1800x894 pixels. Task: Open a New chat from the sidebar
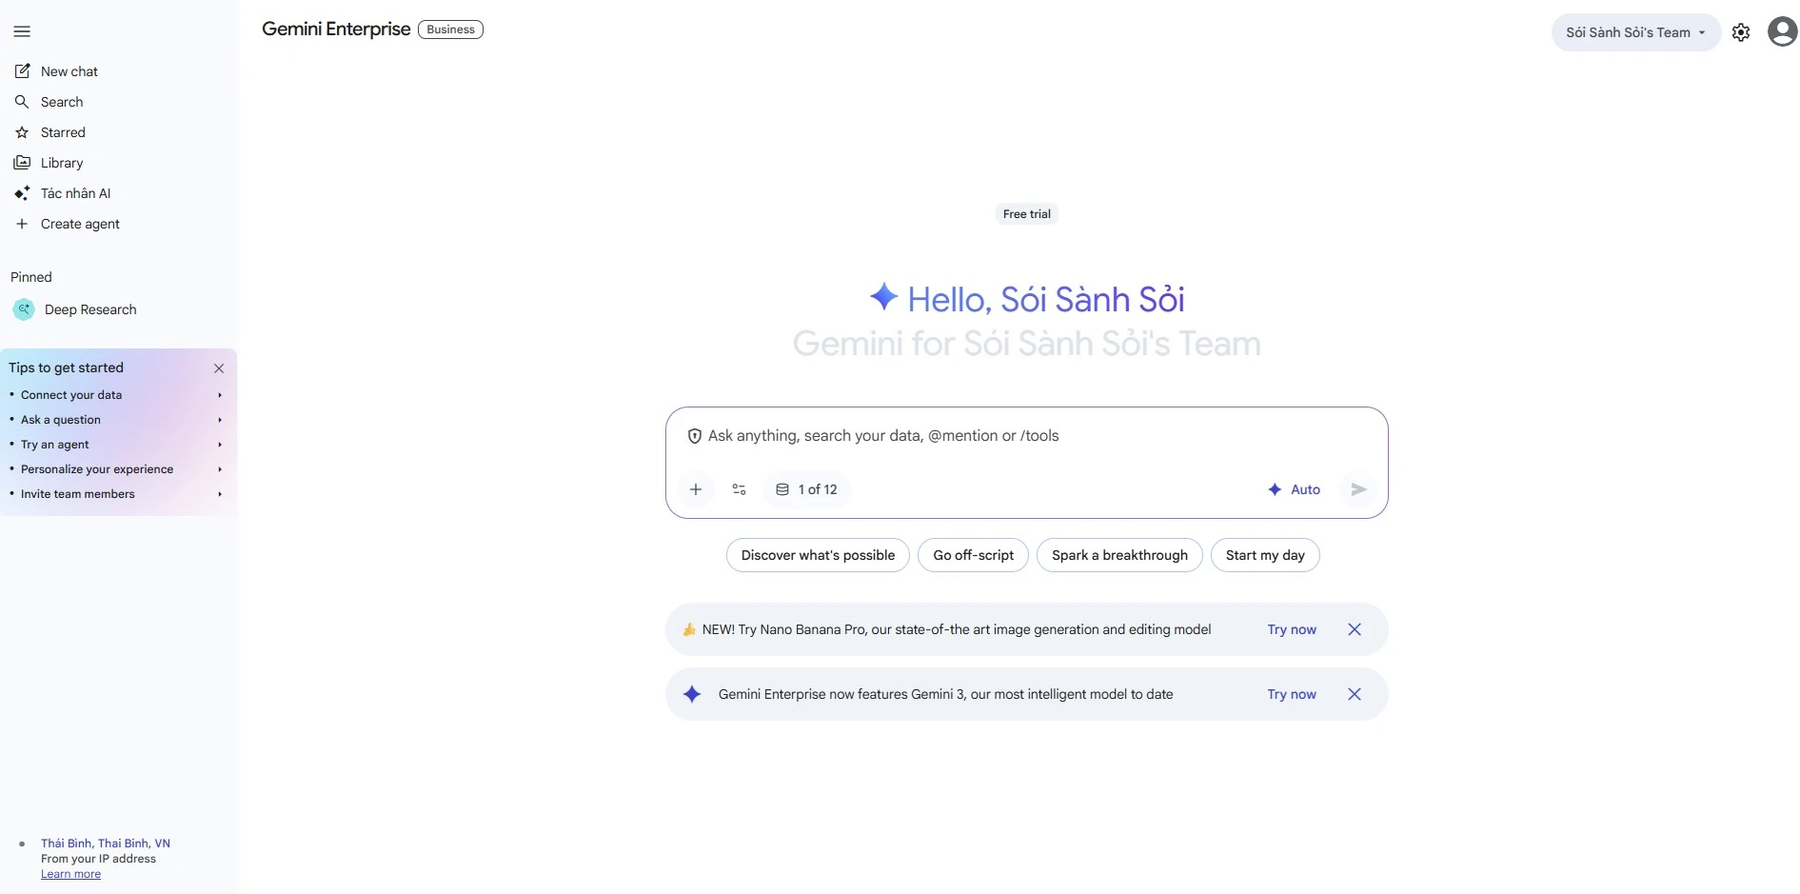tap(69, 71)
